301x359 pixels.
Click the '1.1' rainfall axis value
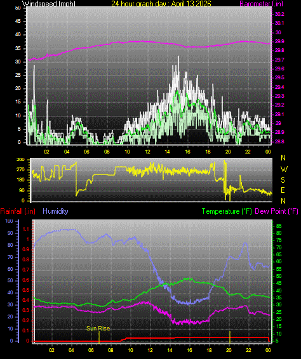[x=26, y=229]
